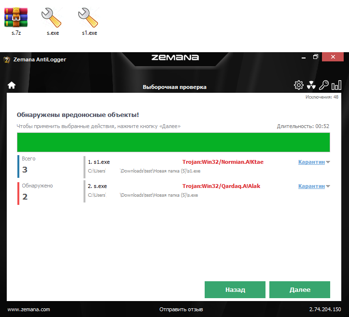Click the dropdown arrow beside s1.exe Карантин
Screen dimensions: 349x317
tap(328, 162)
